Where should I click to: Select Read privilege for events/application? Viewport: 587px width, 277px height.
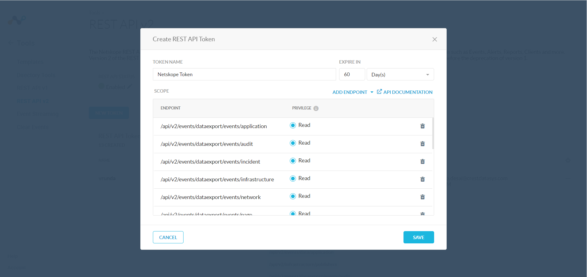(x=293, y=125)
